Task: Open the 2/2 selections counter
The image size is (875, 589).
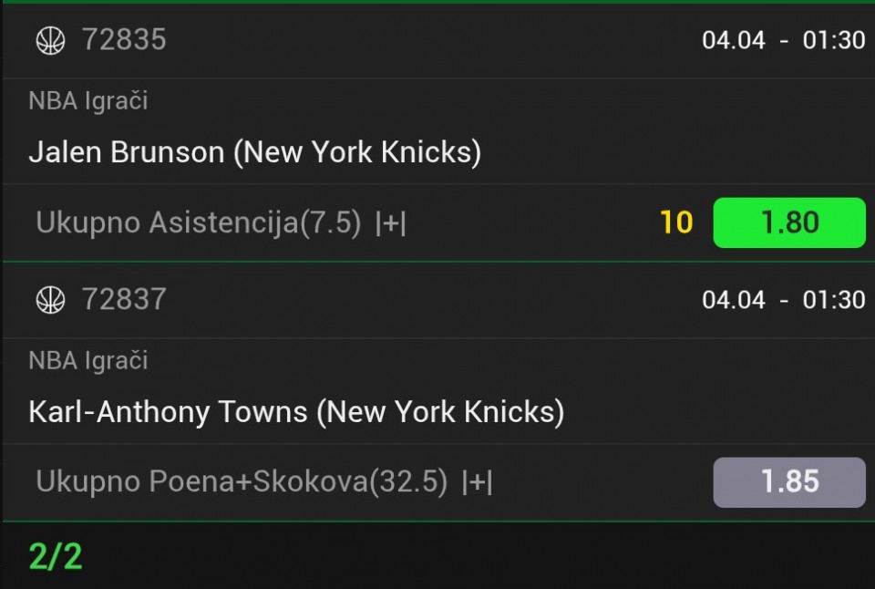Action: pos(56,556)
